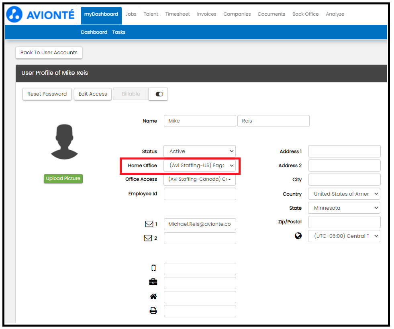Navigate to the Invoices tab

tap(206, 14)
